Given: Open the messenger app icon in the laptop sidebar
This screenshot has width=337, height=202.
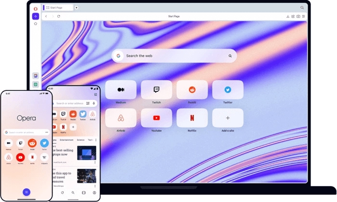Looking at the screenshot, I should [x=36, y=76].
